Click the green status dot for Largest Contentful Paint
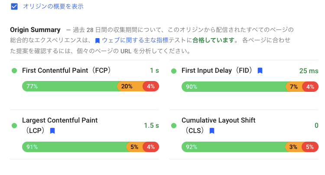The image size is (325, 175). pos(14,126)
